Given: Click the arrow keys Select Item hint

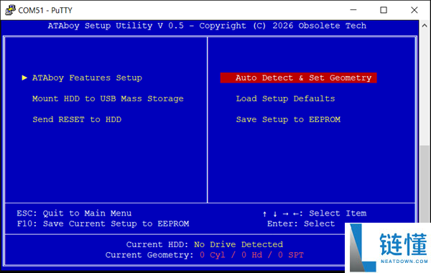Looking at the screenshot, I should coord(315,213).
